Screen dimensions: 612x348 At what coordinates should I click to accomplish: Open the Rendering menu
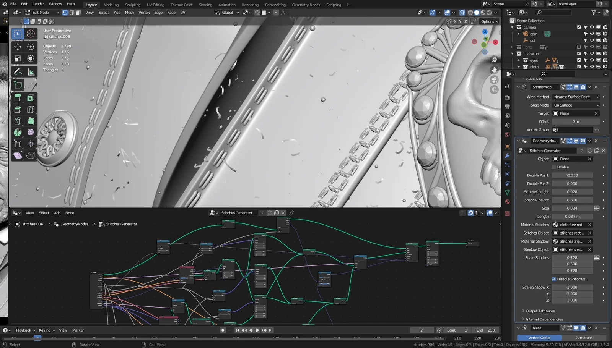pos(250,5)
